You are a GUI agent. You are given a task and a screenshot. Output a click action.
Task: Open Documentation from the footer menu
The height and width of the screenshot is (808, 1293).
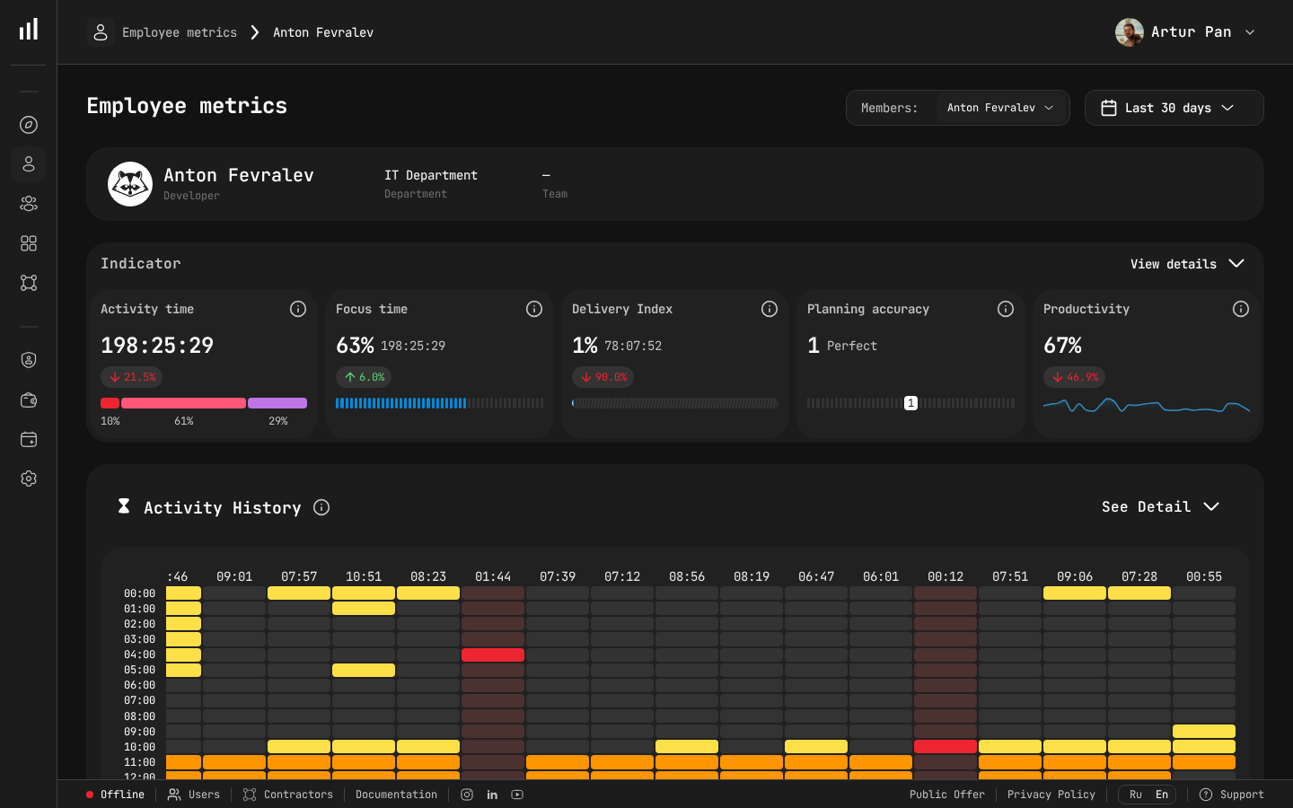tap(396, 795)
